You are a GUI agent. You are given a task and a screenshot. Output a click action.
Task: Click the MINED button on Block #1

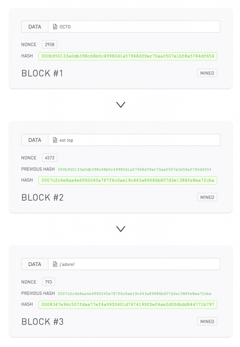pyautogui.click(x=207, y=73)
